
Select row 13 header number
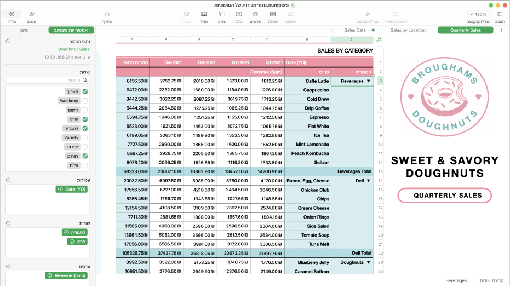(381, 171)
